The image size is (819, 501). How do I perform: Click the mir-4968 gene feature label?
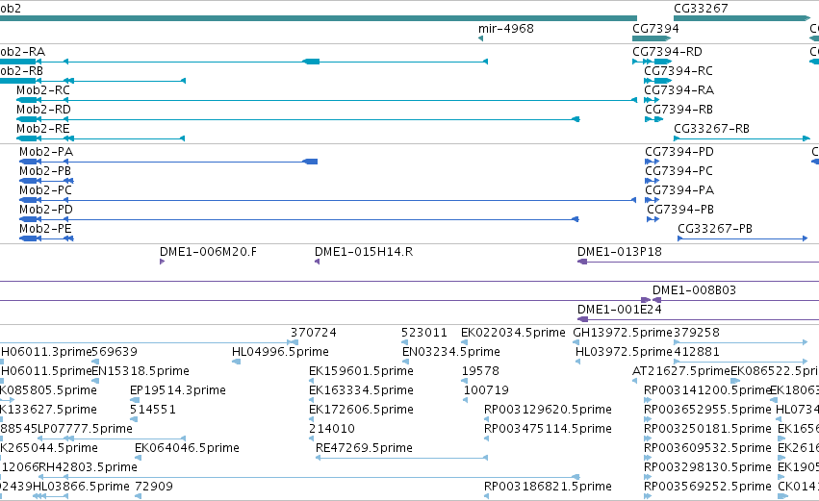click(505, 28)
